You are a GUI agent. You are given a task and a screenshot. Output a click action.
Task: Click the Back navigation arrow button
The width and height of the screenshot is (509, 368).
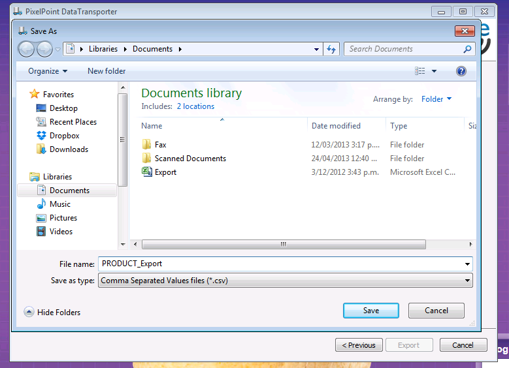tap(26, 49)
